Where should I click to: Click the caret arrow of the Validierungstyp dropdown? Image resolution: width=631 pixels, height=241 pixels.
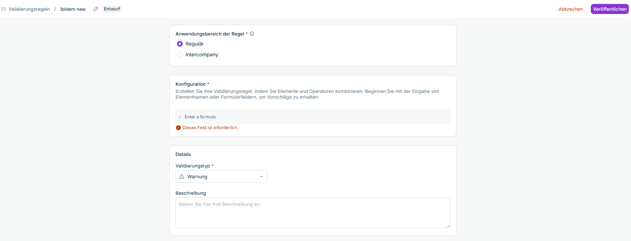point(261,176)
